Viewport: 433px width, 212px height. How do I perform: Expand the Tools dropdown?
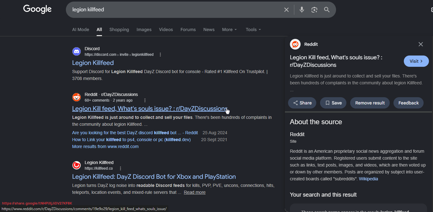[x=253, y=29]
